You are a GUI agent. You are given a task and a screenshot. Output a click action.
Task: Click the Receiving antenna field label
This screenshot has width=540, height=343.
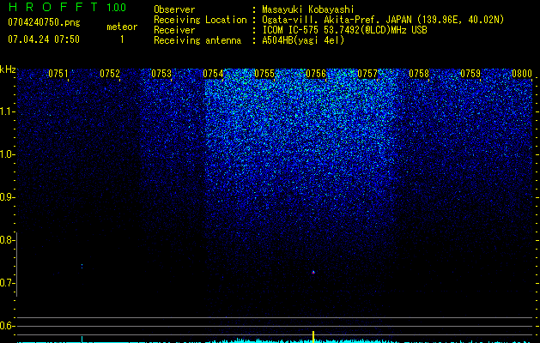point(197,40)
